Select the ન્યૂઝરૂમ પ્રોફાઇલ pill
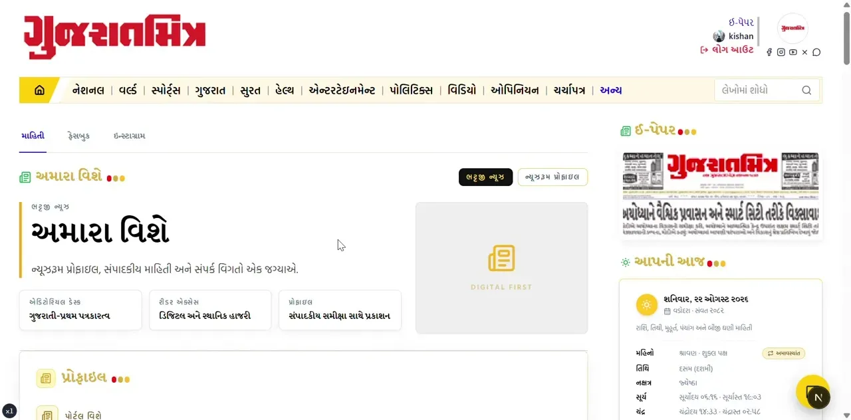851x420 pixels. (x=552, y=177)
